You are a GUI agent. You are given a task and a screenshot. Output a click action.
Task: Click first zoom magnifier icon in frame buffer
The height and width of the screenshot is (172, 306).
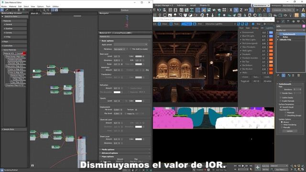pyautogui.click(x=239, y=24)
